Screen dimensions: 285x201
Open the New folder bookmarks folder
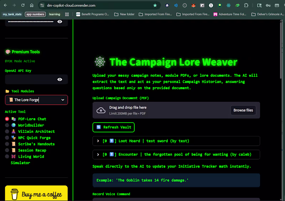coord(124,14)
